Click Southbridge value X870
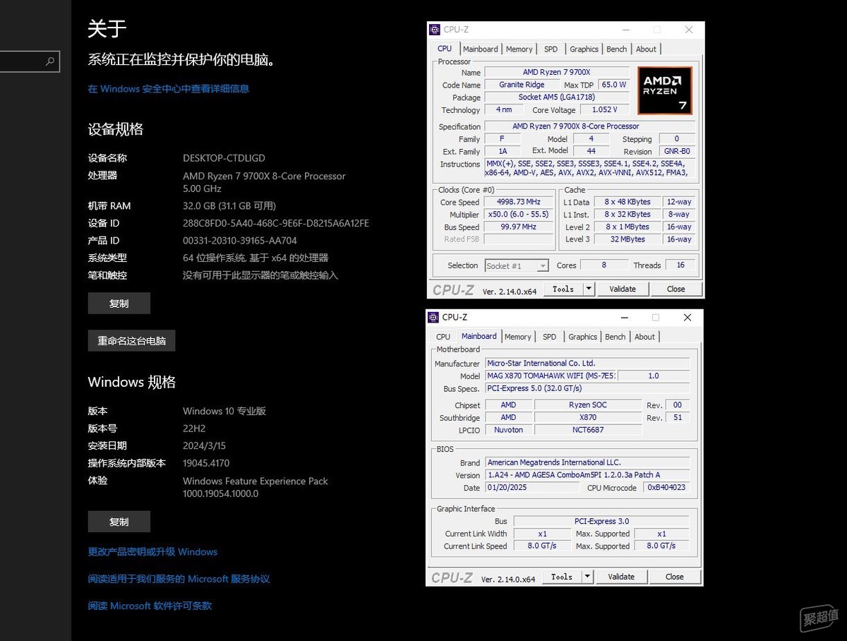The width and height of the screenshot is (847, 641). pos(588,417)
